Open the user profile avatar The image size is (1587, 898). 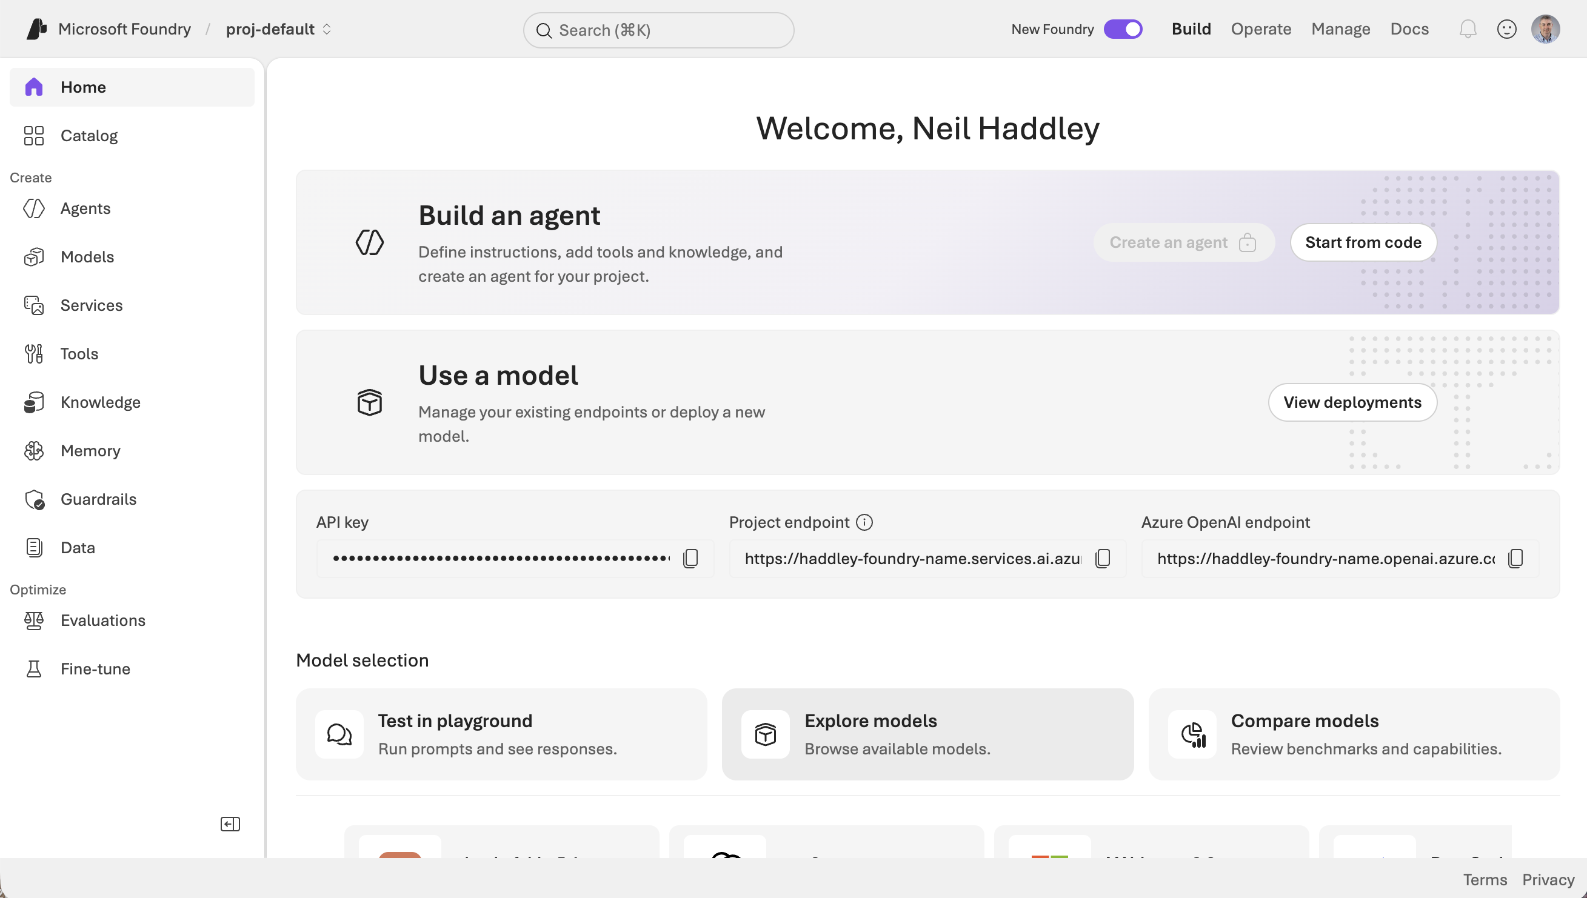1545,29
